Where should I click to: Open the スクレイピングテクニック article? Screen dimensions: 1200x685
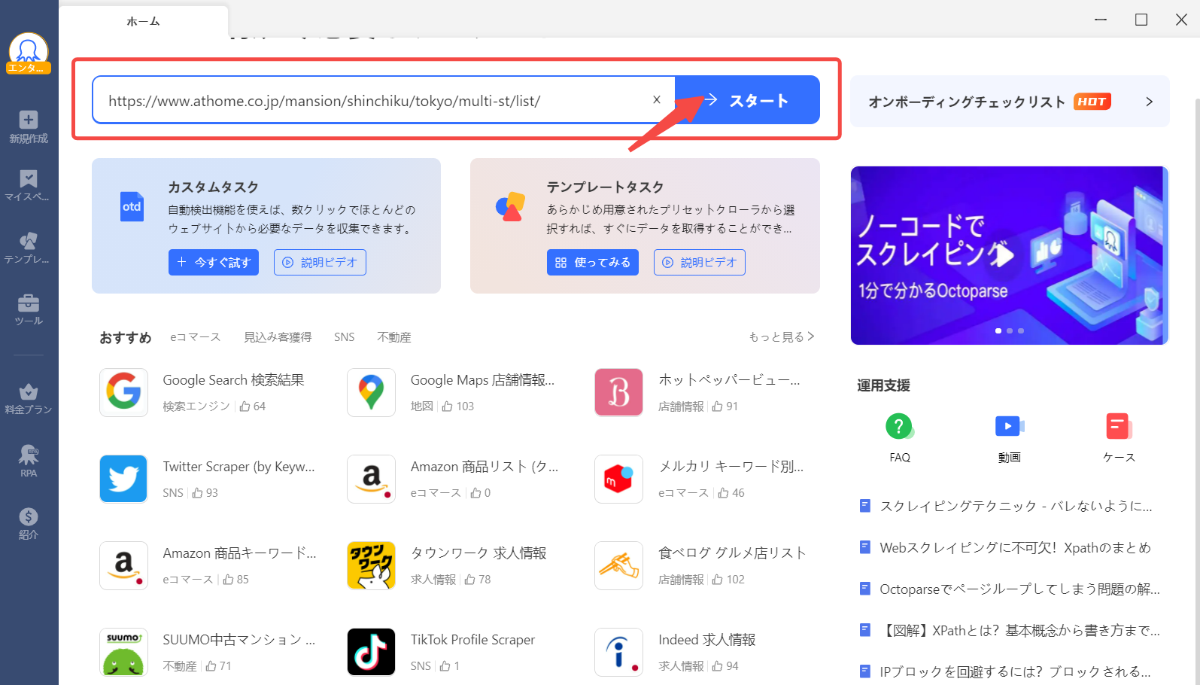(x=1016, y=506)
